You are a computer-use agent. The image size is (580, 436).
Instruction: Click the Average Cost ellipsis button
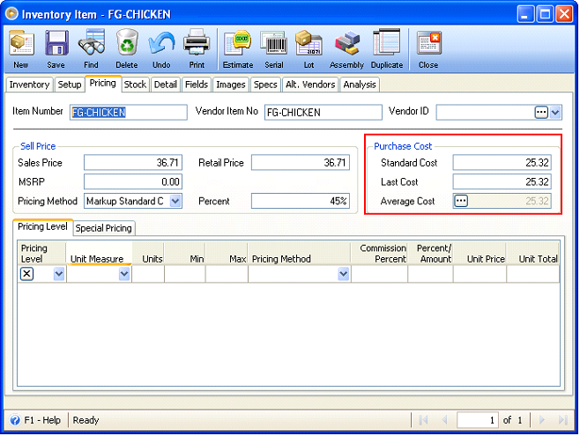click(461, 201)
